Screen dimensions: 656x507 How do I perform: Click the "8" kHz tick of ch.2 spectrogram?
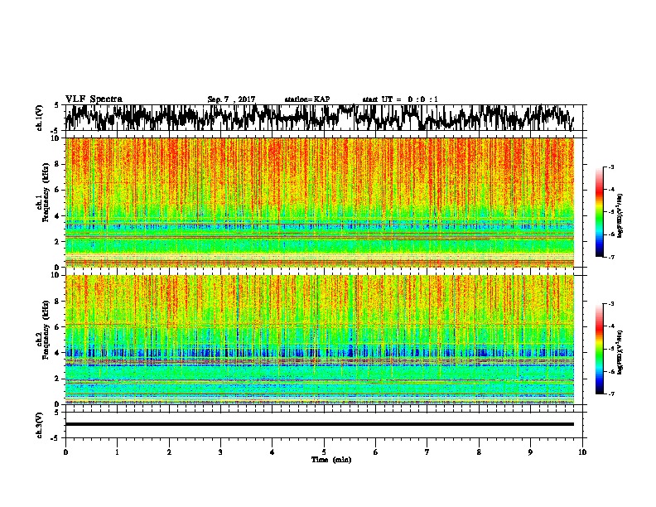pyautogui.click(x=59, y=302)
